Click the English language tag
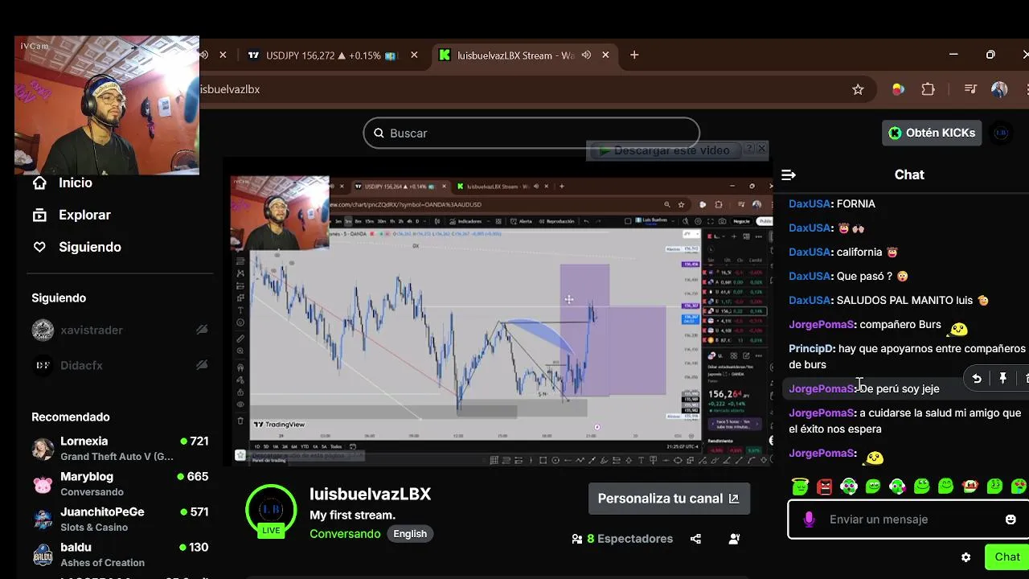Image resolution: width=1029 pixels, height=579 pixels. pos(410,534)
